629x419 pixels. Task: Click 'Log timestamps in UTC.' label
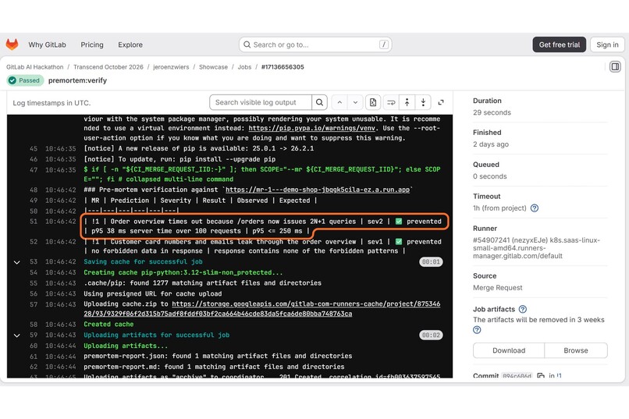52,103
